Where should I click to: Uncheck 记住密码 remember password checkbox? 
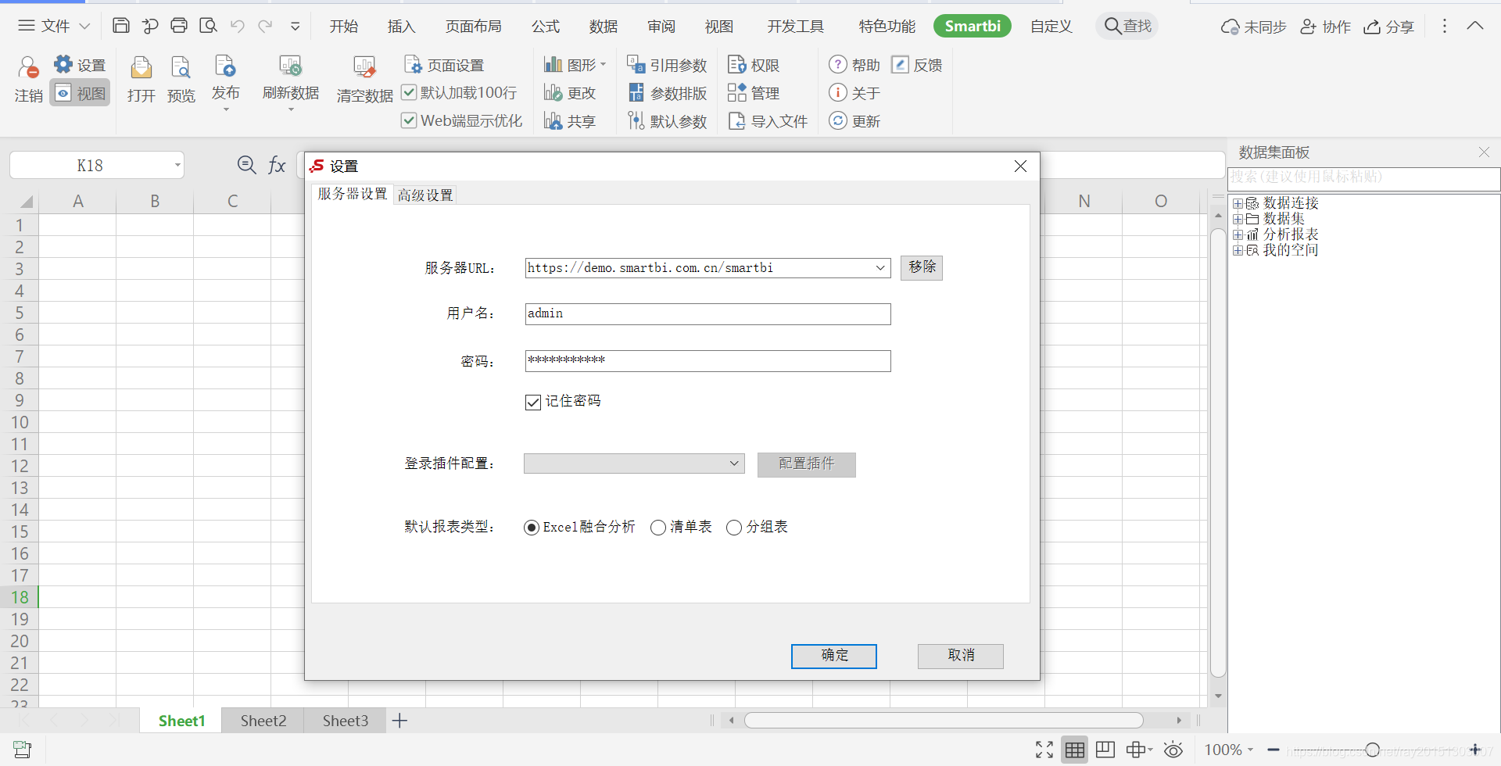(x=533, y=402)
